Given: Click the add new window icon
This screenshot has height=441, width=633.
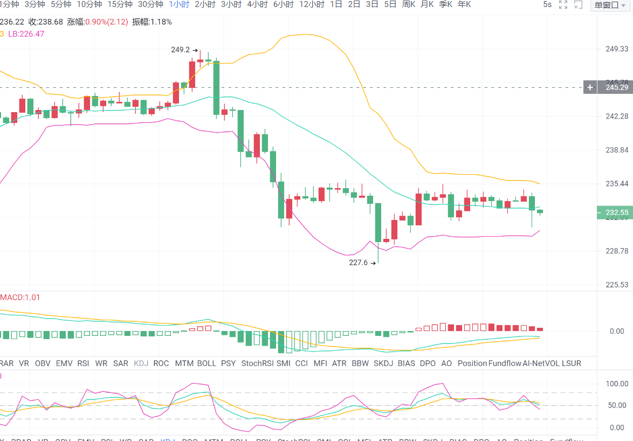Looking at the screenshot, I should (x=578, y=5).
